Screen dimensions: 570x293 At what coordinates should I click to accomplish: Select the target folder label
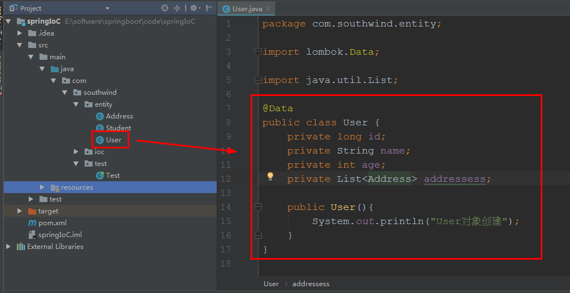(48, 211)
